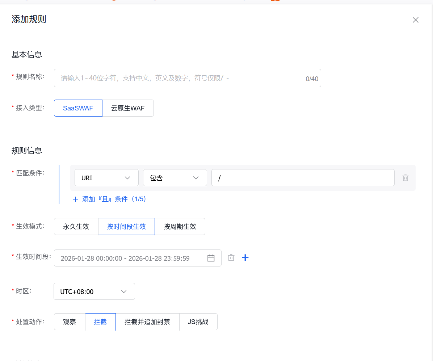Image resolution: width=433 pixels, height=361 pixels.
Task: Open the date range calendar picker
Action: click(211, 258)
